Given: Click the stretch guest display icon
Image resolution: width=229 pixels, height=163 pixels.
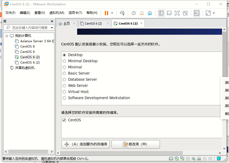Looking at the screenshot, I should [x=208, y=13].
